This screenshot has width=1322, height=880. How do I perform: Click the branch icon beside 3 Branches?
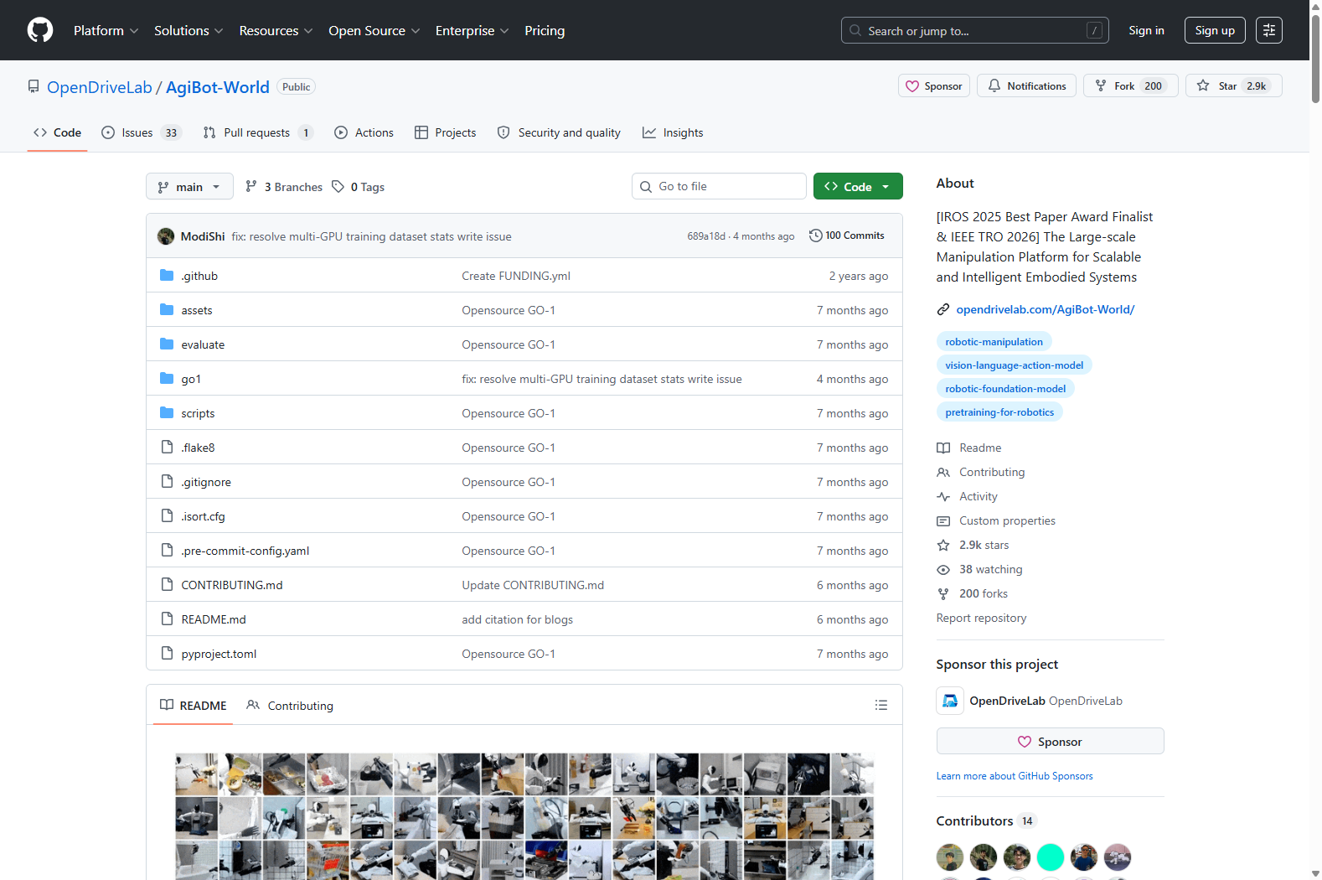click(251, 186)
